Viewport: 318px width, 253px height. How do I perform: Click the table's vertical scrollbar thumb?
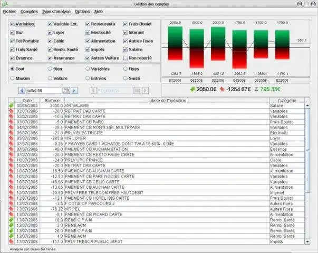pyautogui.click(x=307, y=150)
